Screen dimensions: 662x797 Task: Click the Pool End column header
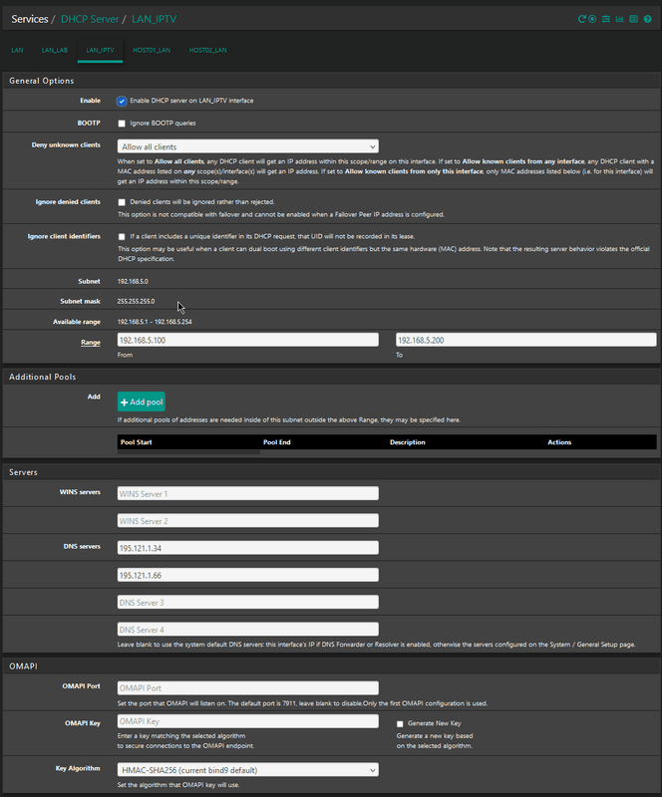point(277,442)
